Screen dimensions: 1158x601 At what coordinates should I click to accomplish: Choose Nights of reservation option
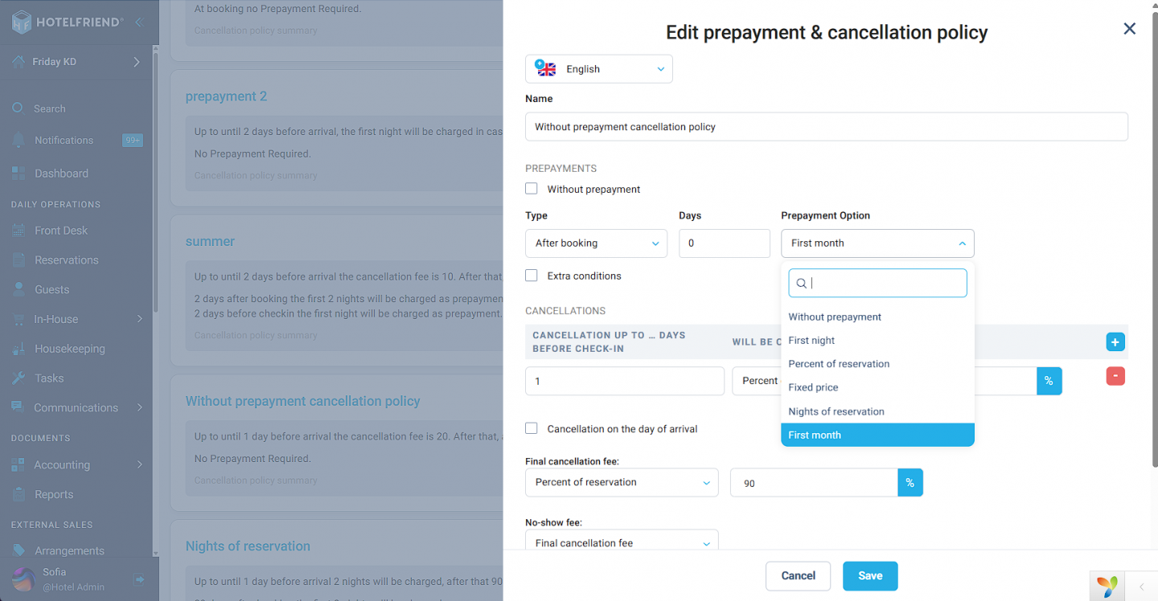(836, 411)
